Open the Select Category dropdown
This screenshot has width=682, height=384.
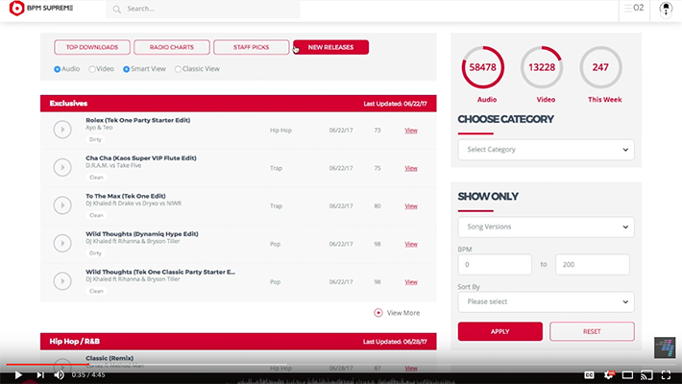(x=546, y=150)
